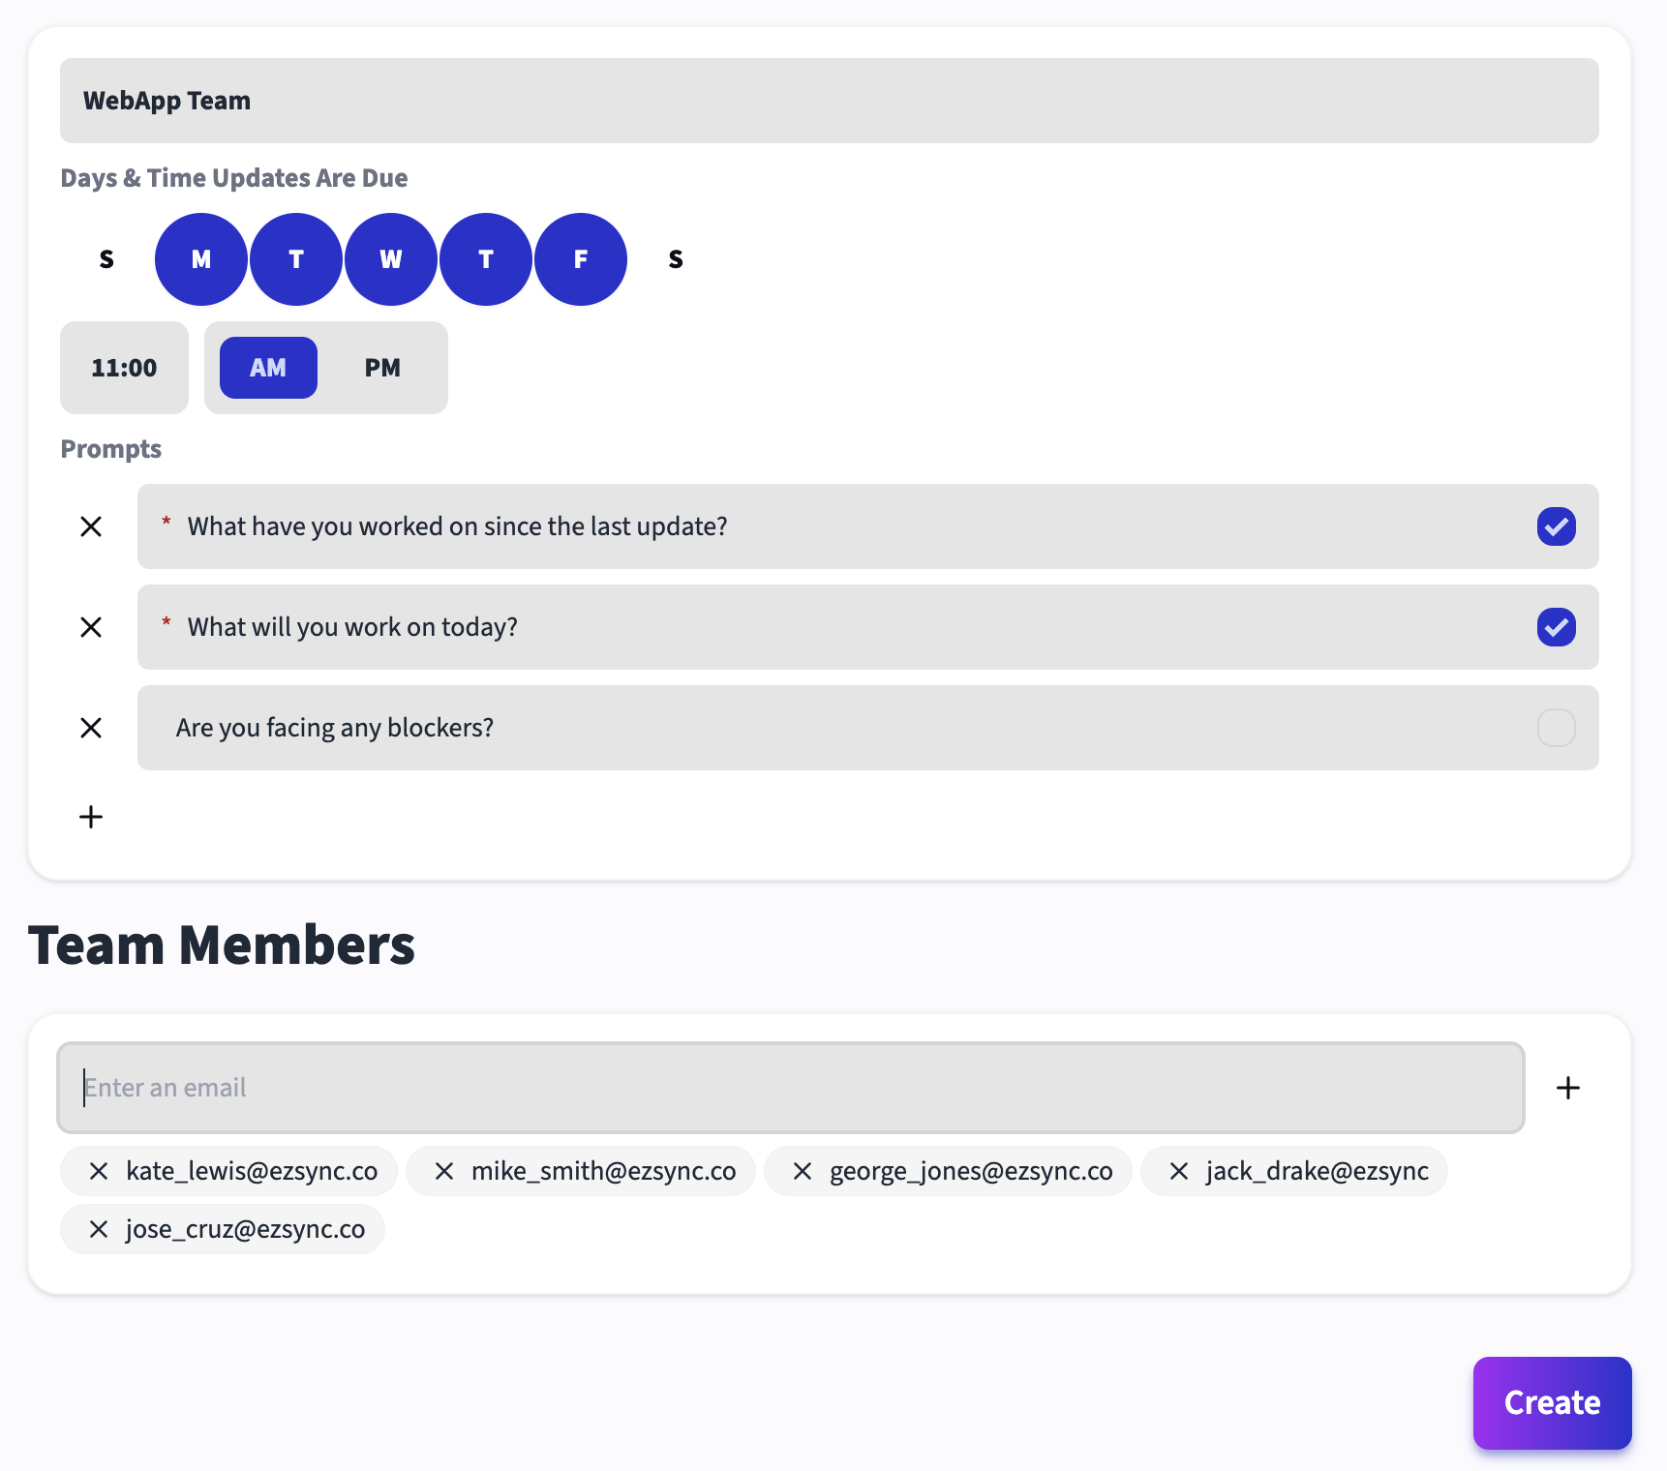Toggle Sunday in the due days
The width and height of the screenshot is (1667, 1471).
pos(106,259)
